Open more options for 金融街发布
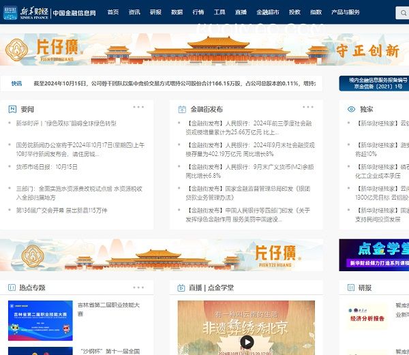 pyautogui.click(x=308, y=107)
